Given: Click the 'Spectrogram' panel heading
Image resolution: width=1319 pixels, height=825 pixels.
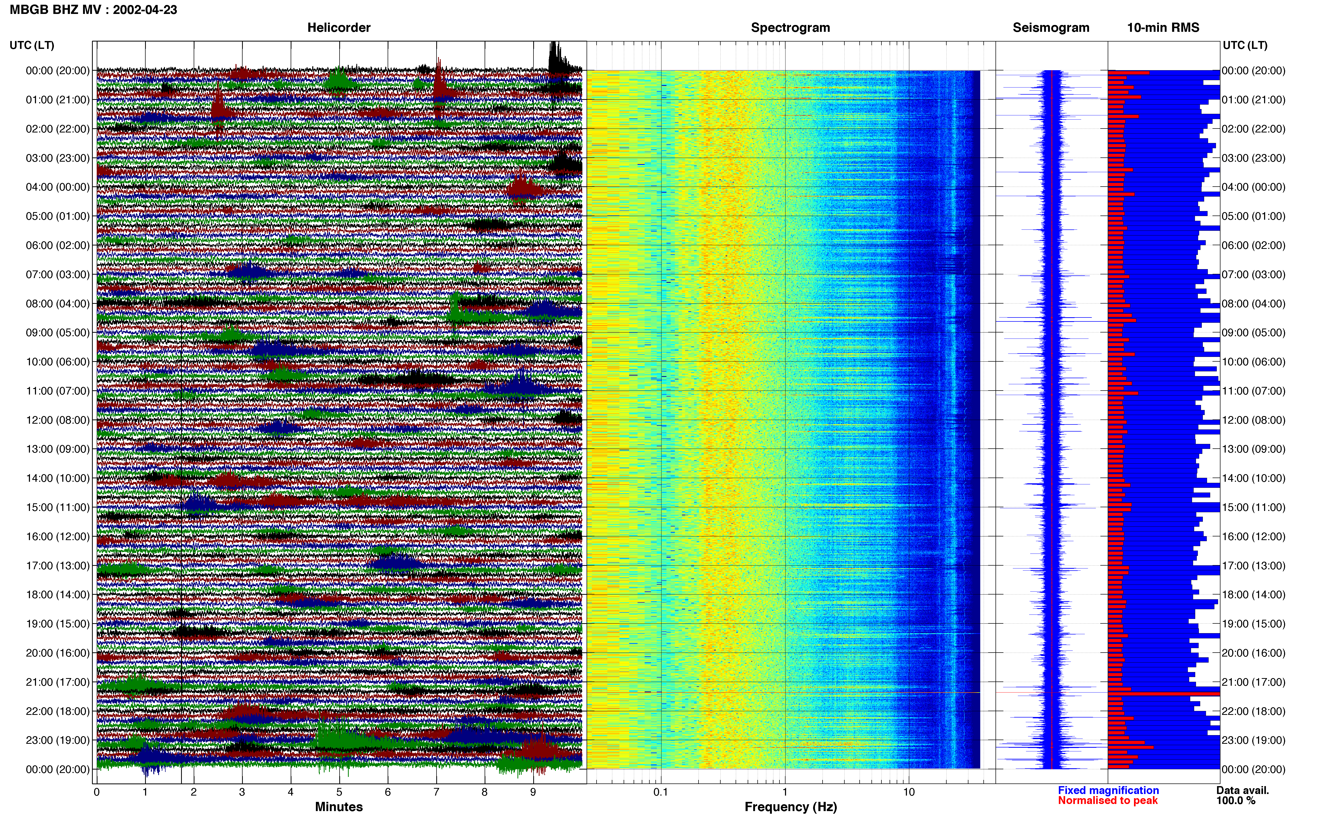Looking at the screenshot, I should point(791,28).
